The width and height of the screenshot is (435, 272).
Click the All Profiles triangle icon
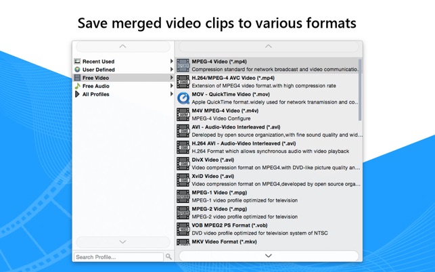pyautogui.click(x=77, y=94)
